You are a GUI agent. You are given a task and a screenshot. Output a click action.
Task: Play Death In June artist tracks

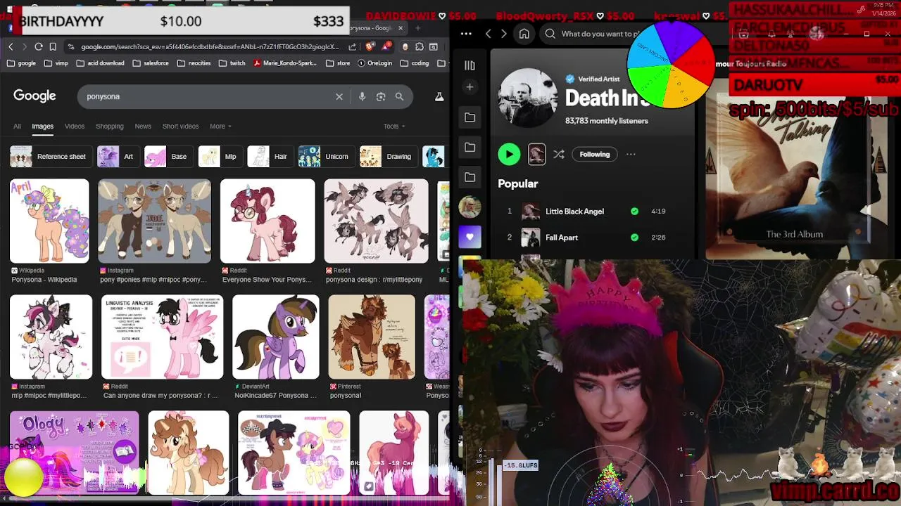pyautogui.click(x=509, y=154)
